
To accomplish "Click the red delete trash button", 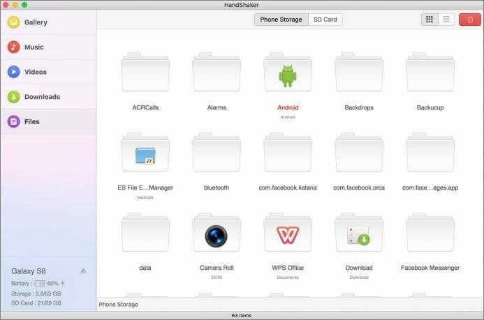I will [x=469, y=20].
